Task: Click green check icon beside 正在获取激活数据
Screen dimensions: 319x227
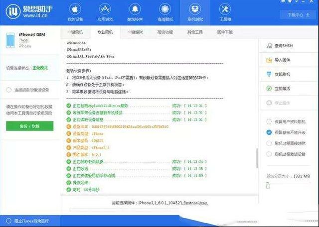Action: click(69, 162)
